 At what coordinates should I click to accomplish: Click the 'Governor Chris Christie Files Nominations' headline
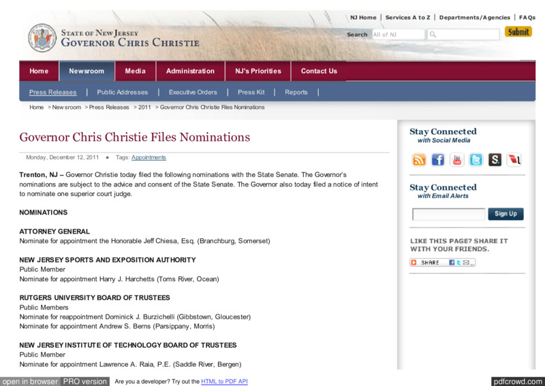pos(134,138)
